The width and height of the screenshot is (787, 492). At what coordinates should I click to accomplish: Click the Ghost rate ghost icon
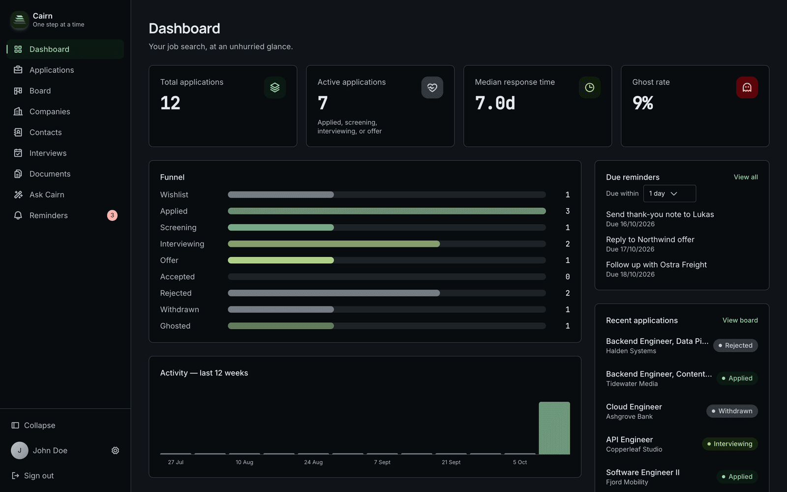(747, 88)
